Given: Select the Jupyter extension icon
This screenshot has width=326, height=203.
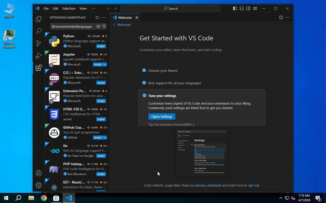Looking at the screenshot, I should (54, 59).
